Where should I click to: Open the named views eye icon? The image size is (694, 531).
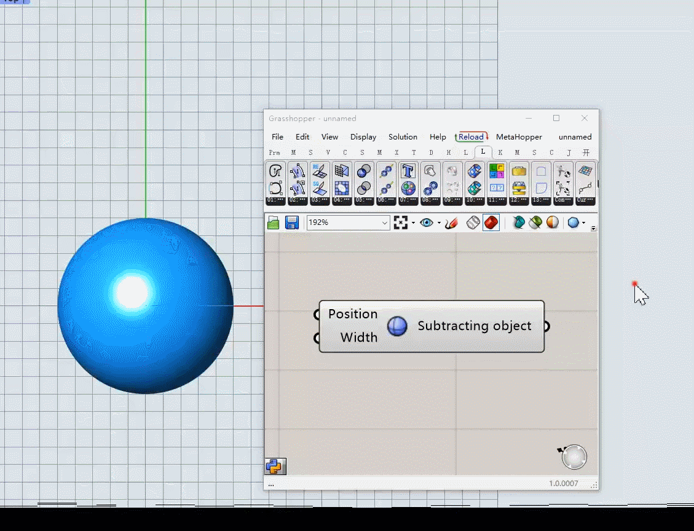(427, 222)
